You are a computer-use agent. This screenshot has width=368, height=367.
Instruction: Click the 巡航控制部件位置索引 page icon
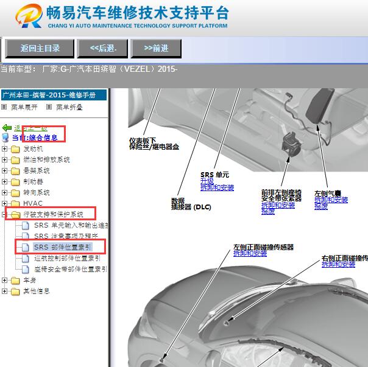click(x=26, y=258)
